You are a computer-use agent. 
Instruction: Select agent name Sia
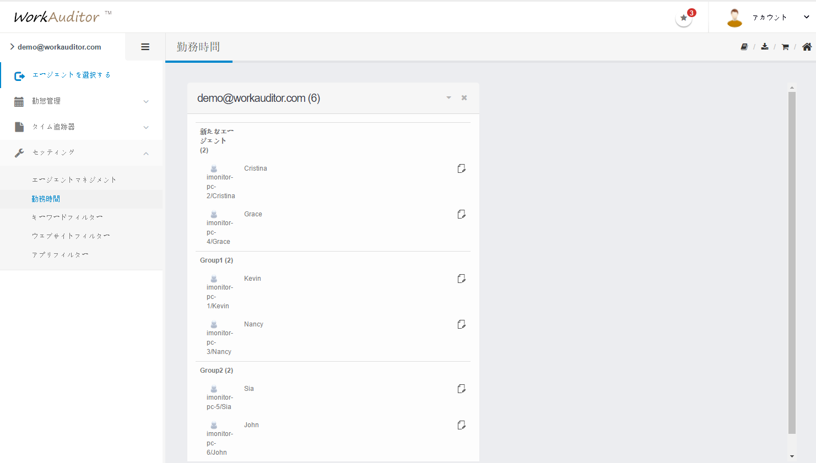pos(249,389)
